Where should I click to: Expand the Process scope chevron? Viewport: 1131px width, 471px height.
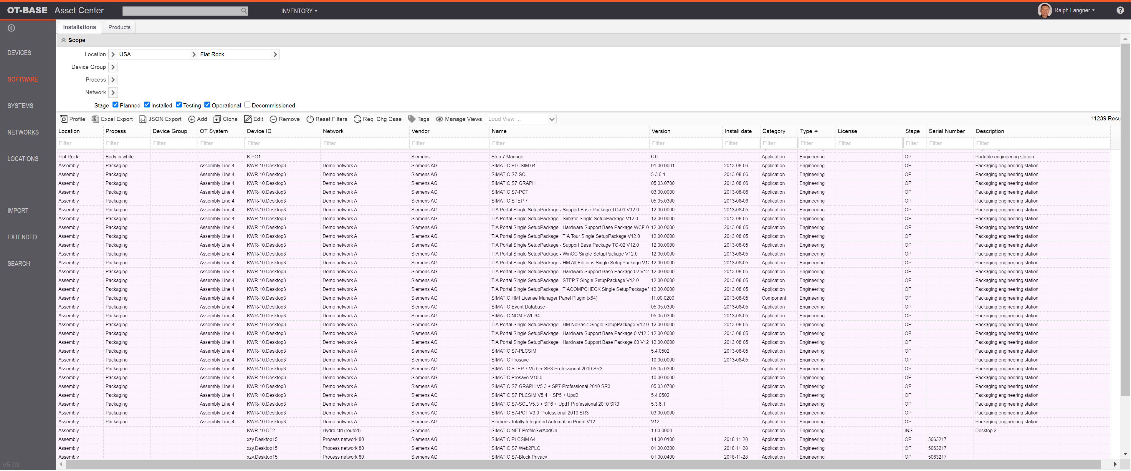pyautogui.click(x=113, y=80)
